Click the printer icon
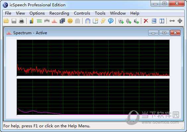Viewport: 187px width, 132px height. tap(22, 21)
